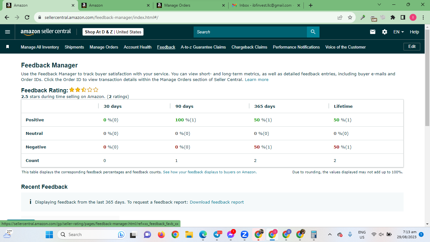Image resolution: width=430 pixels, height=242 pixels.
Task: Click the info icon in the Recent Feedback notice
Action: 30,202
